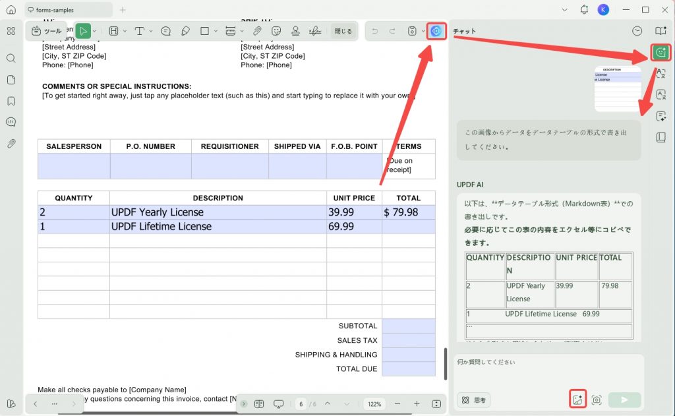Open the bookmarks icon in left sidebar
This screenshot has height=416, width=675.
pos(11,101)
